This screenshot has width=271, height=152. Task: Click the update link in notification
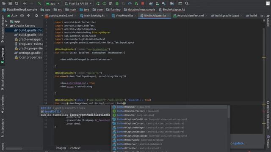pos(239,144)
